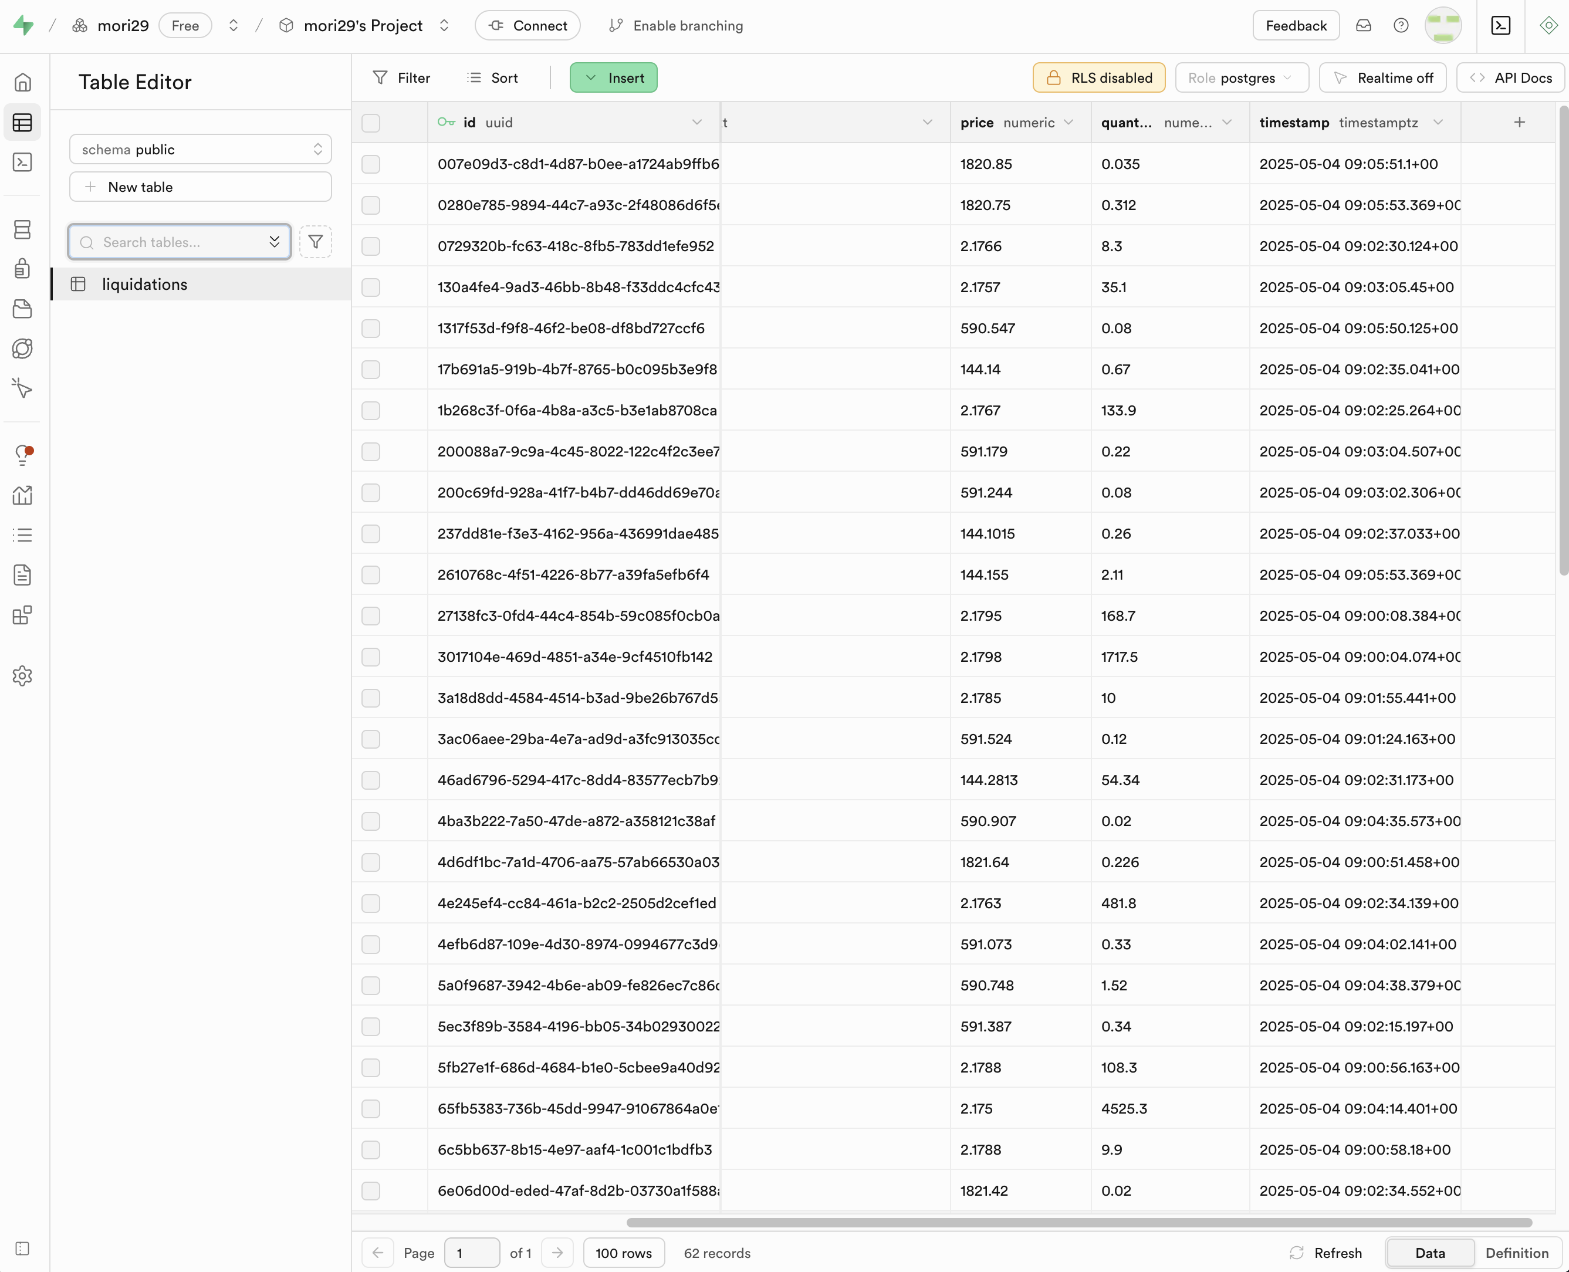Open the Advisors lightbulb sidebar icon
The height and width of the screenshot is (1272, 1569).
(23, 455)
